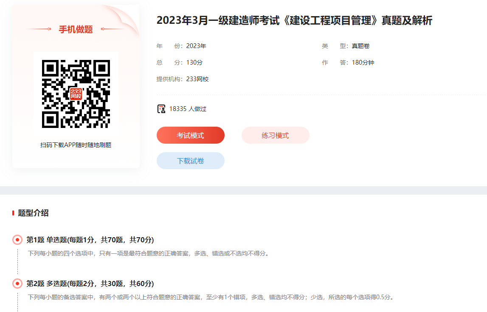Click the type value 真题卷
This screenshot has width=487, height=312.
coord(360,46)
